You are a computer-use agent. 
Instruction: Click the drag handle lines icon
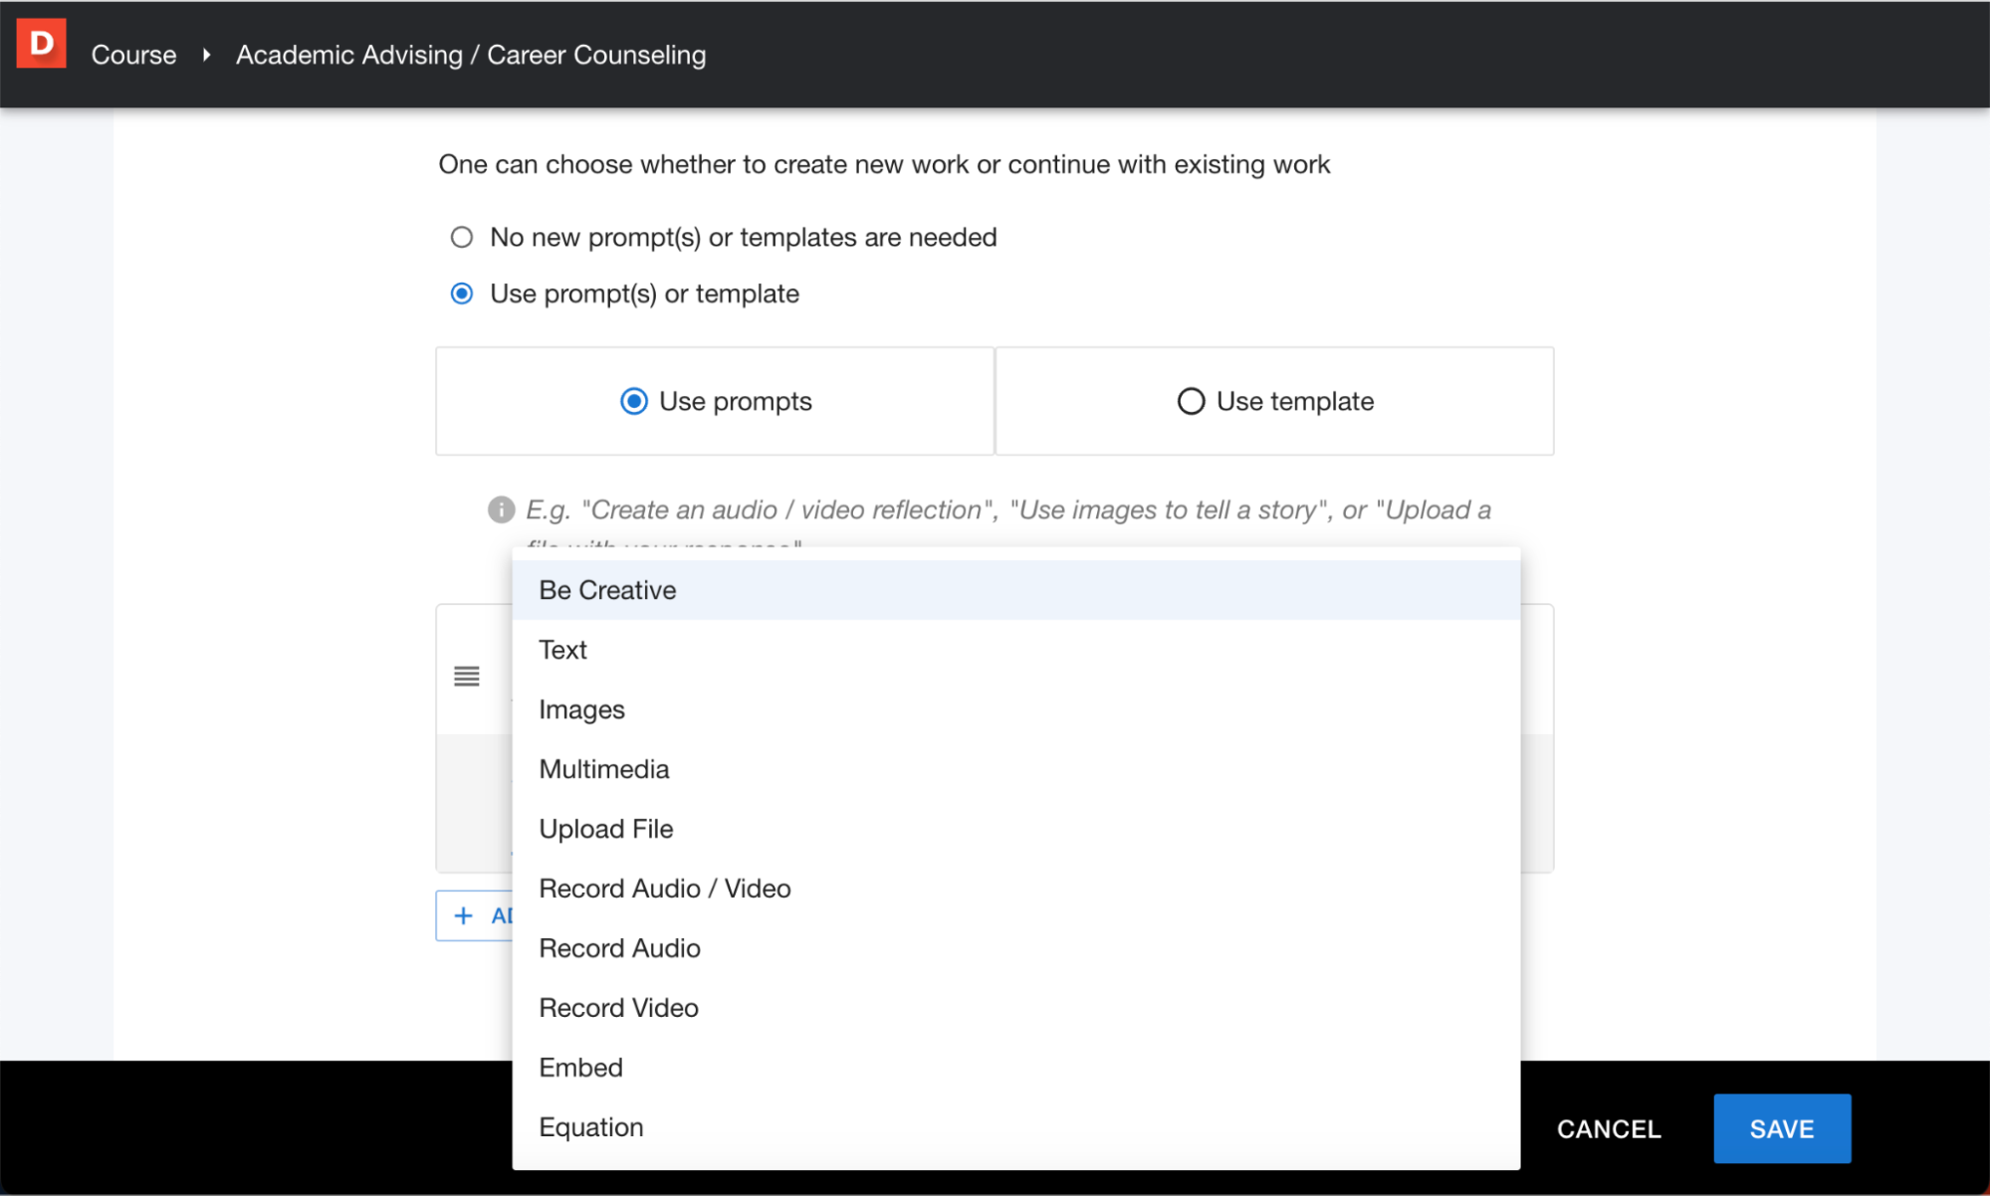[x=466, y=677]
